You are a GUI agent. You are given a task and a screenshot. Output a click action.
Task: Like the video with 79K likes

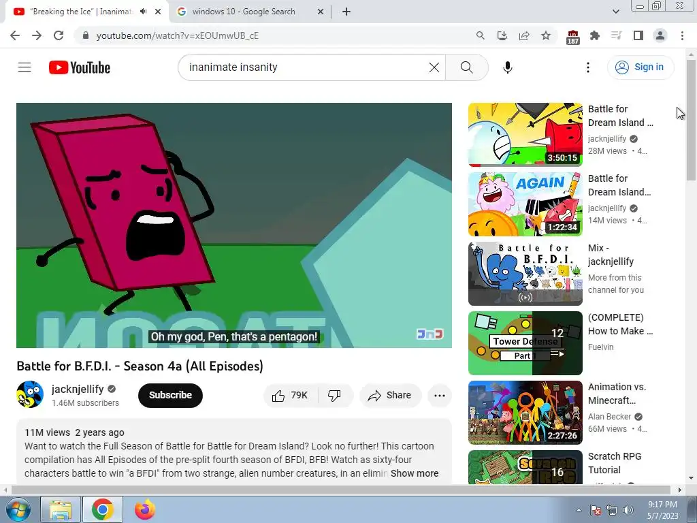(x=291, y=396)
